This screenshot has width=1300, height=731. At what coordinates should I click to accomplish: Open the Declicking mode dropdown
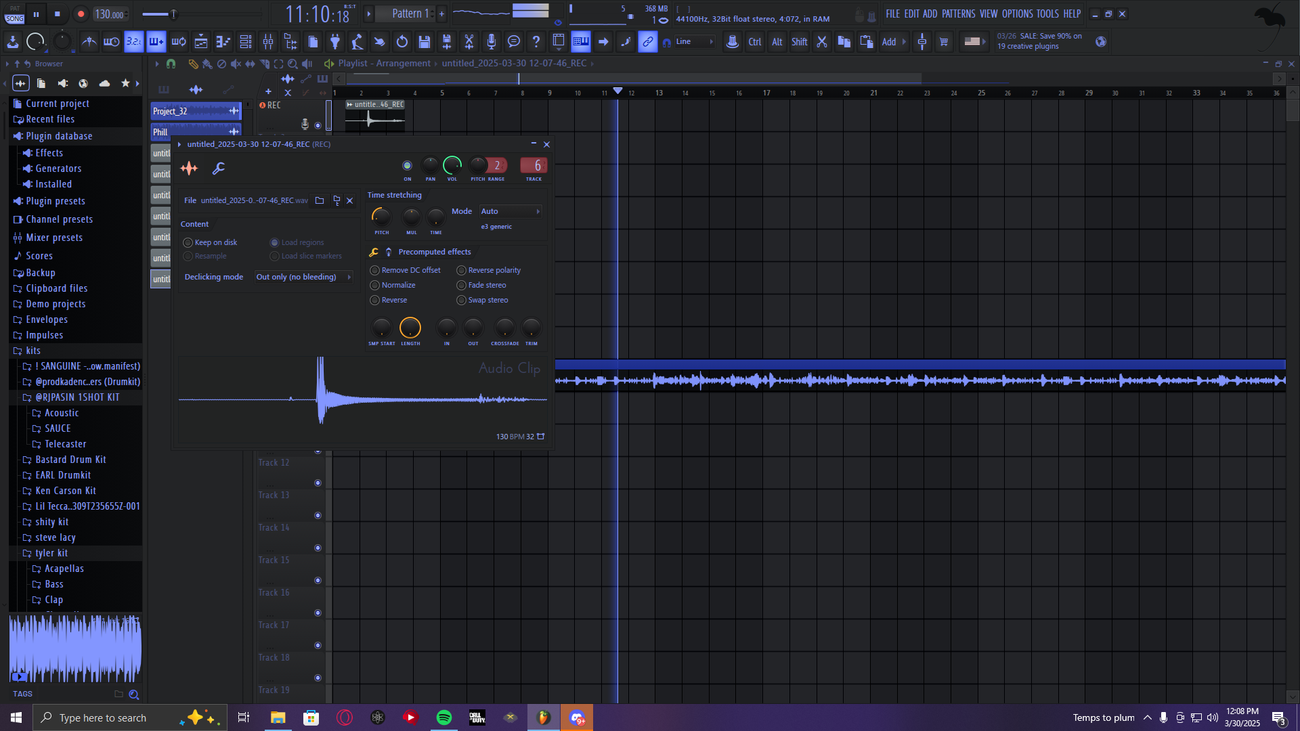[303, 277]
